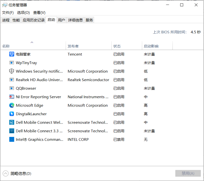Click the sort arrow above 名称 column
Viewport: 204px width, 181px height.
pos(32,42)
